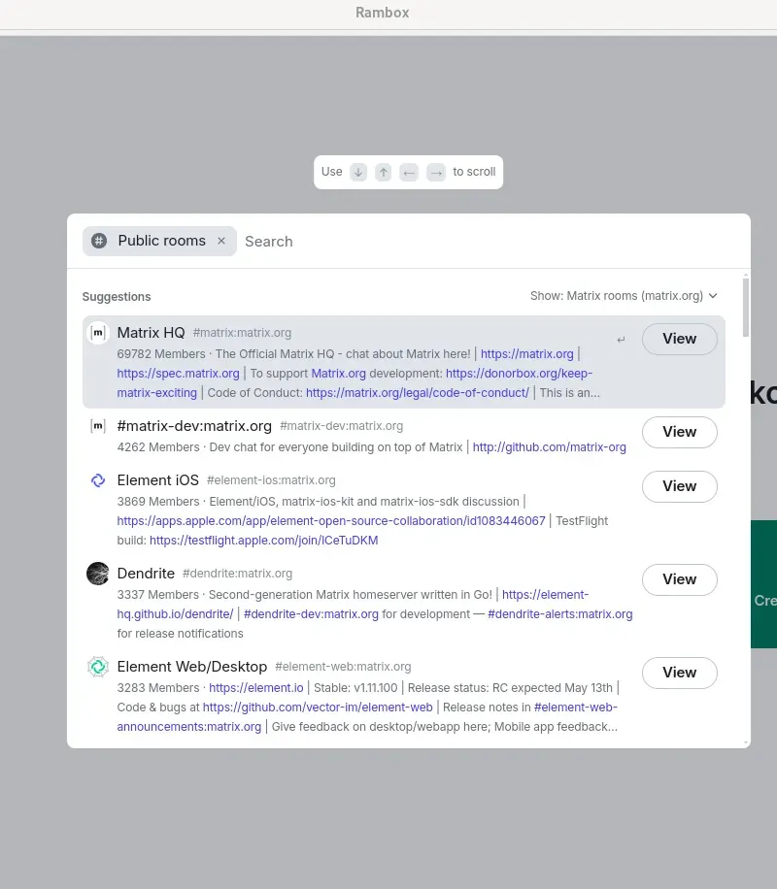The height and width of the screenshot is (889, 777).
Task: View the Matrix HQ room
Action: pyautogui.click(x=679, y=339)
